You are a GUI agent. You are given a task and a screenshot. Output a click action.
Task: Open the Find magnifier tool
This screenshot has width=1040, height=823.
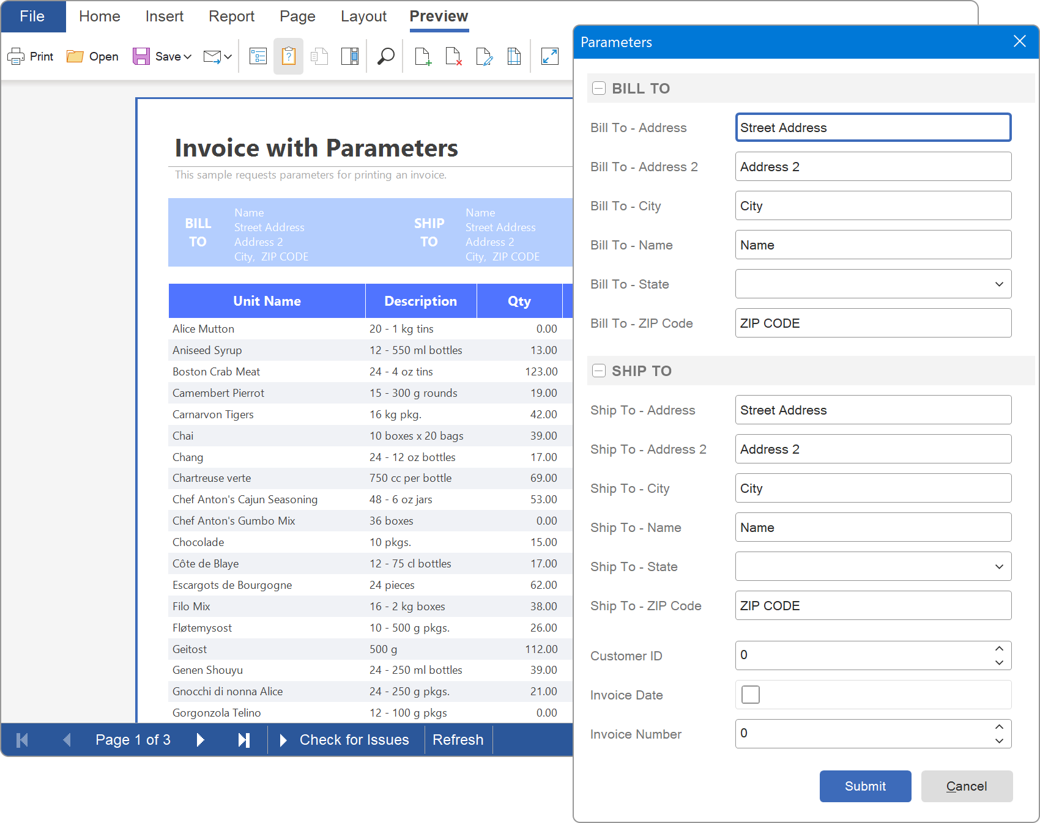(x=385, y=57)
